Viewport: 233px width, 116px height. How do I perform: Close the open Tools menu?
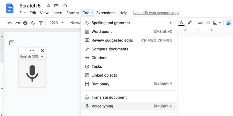(88, 13)
